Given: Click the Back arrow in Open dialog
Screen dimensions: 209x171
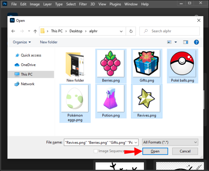Looking at the screenshot, I should click(x=13, y=31).
